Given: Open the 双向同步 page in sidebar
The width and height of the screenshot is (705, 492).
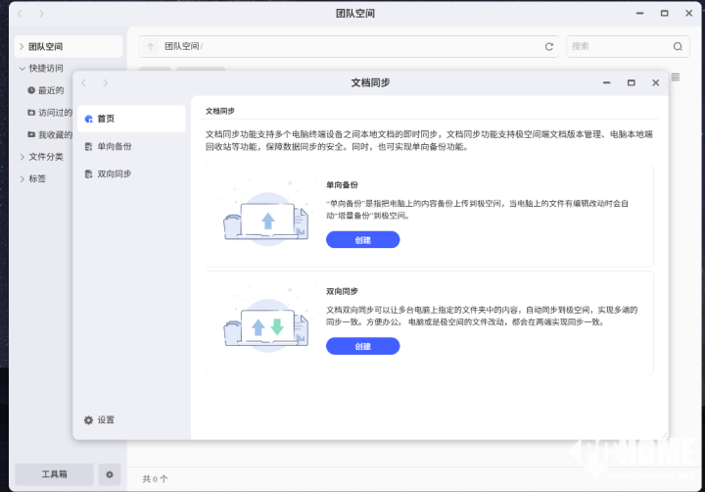Looking at the screenshot, I should click(114, 173).
